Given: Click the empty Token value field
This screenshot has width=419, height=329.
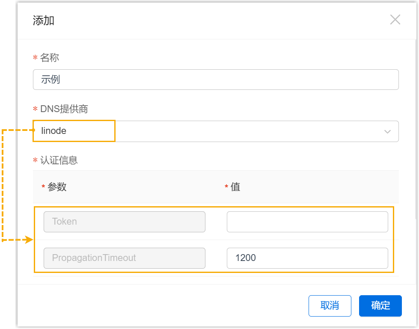Looking at the screenshot, I should click(307, 222).
